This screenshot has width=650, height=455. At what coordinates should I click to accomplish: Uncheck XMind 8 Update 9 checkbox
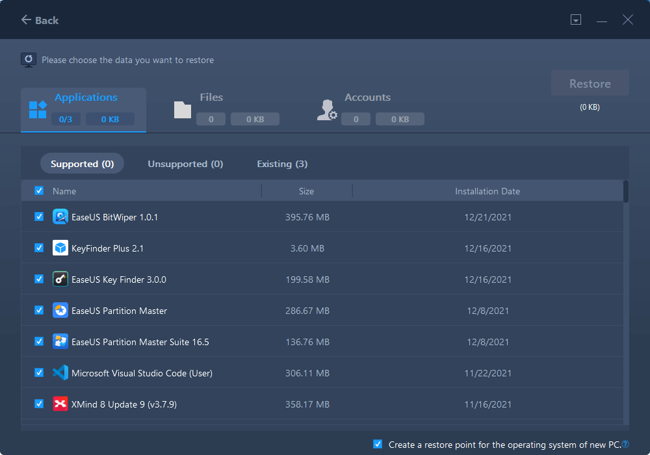39,404
